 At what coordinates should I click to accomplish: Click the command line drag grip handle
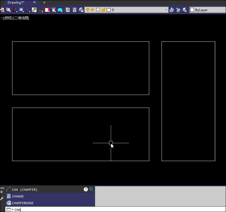click(x=2, y=188)
